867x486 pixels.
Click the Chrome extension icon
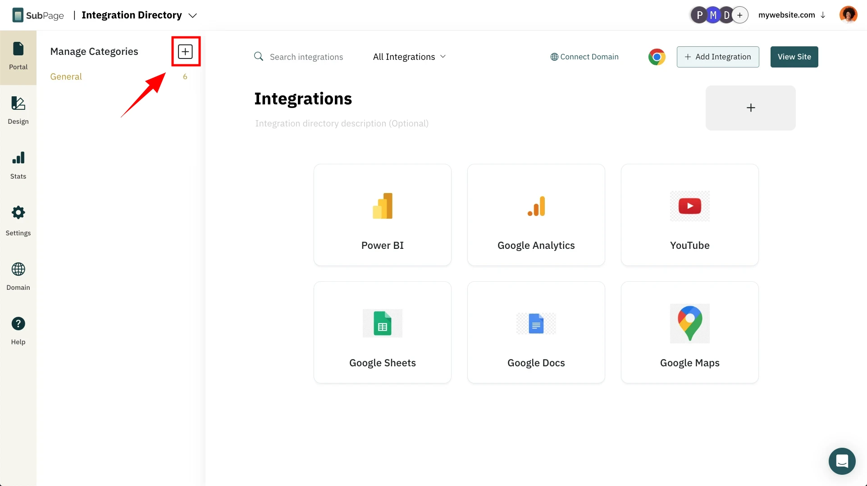click(657, 57)
